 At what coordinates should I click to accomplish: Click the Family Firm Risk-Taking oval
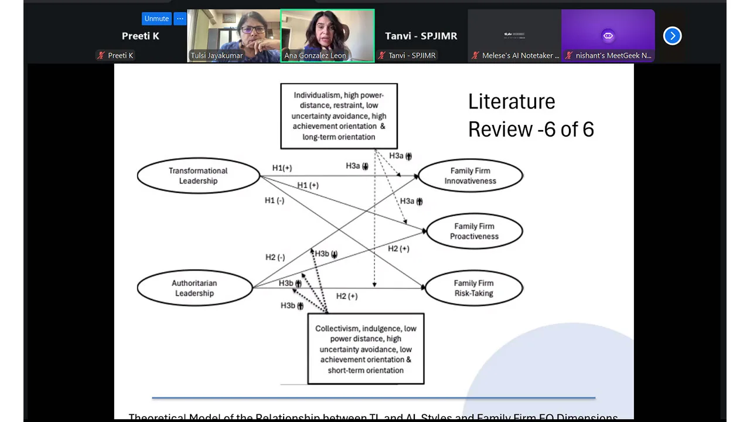(x=473, y=288)
